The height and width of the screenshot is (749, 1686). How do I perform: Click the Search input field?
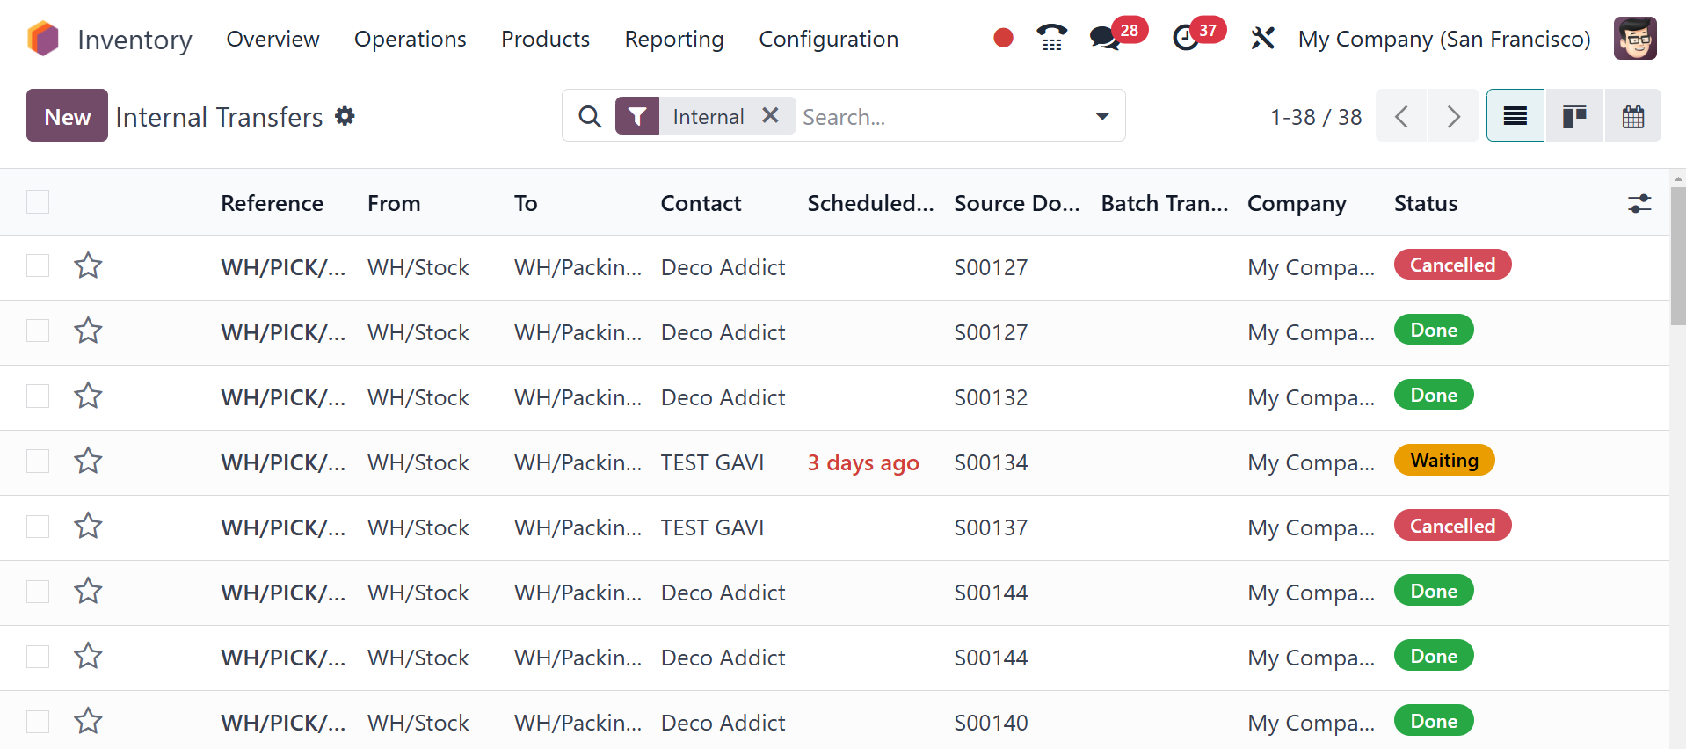pyautogui.click(x=936, y=117)
